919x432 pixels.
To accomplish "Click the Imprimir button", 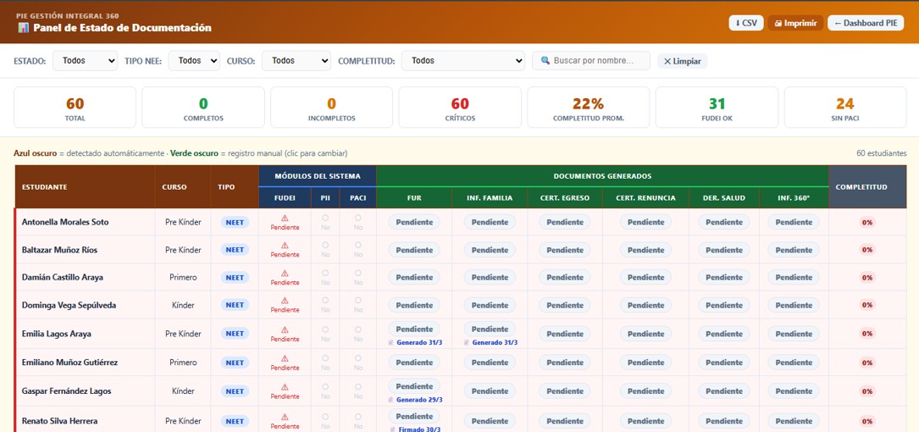I will [x=795, y=23].
